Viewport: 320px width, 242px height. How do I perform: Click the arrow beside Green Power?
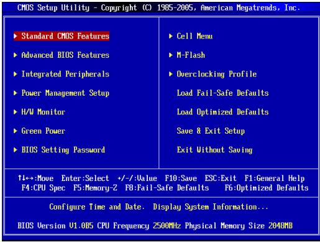(16, 131)
